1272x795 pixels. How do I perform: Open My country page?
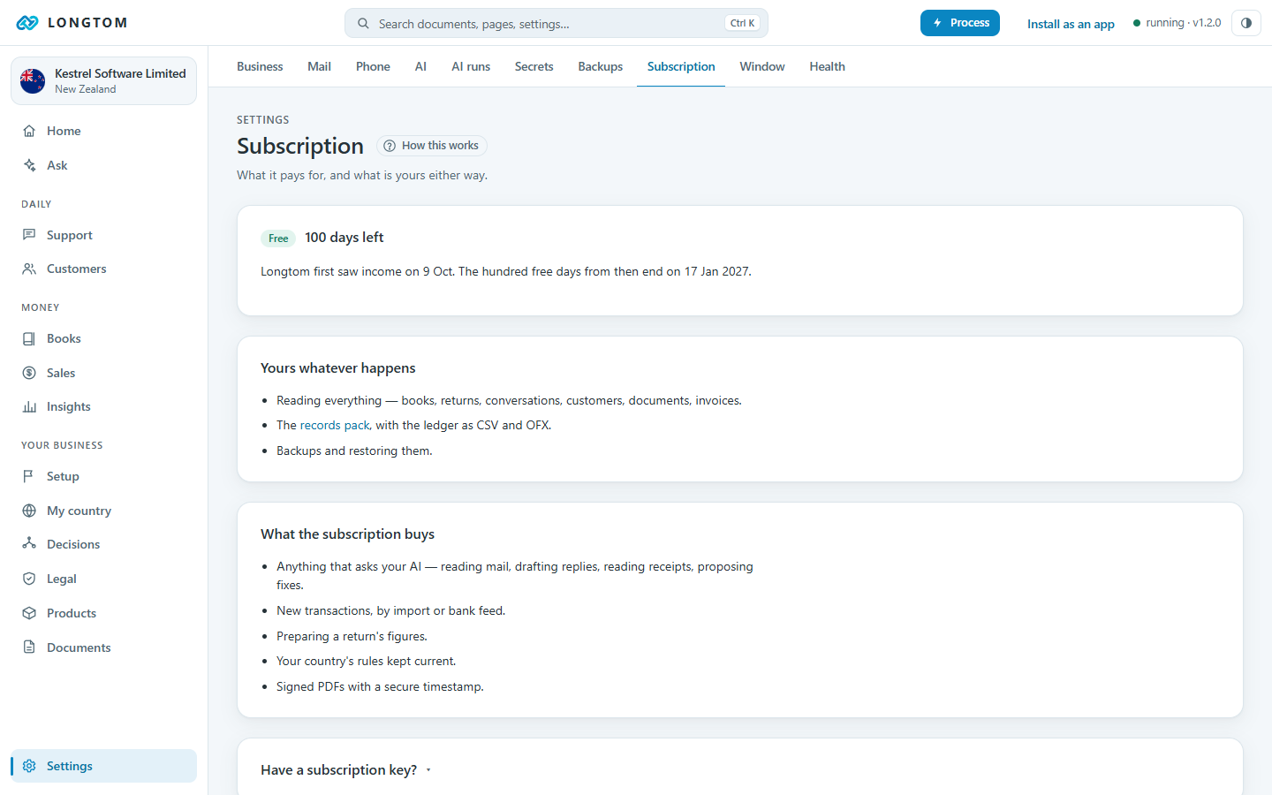pyautogui.click(x=103, y=511)
